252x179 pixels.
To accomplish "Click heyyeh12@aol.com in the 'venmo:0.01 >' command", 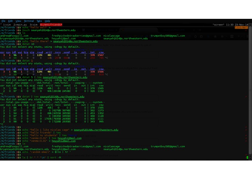I will pyautogui.click(x=64, y=141).
